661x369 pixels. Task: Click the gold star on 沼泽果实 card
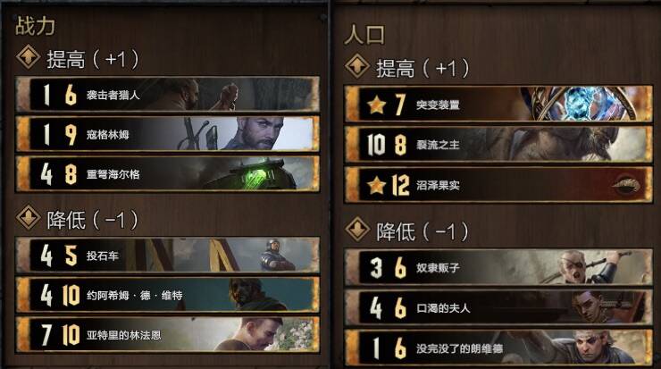point(376,185)
